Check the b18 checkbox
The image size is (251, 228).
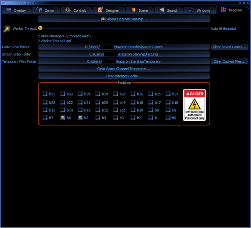pos(133,102)
